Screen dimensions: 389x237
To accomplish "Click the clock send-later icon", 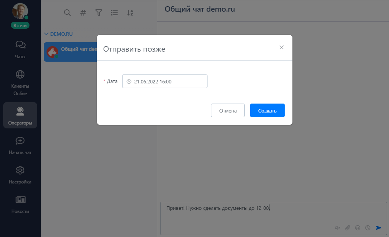I will [x=368, y=228].
